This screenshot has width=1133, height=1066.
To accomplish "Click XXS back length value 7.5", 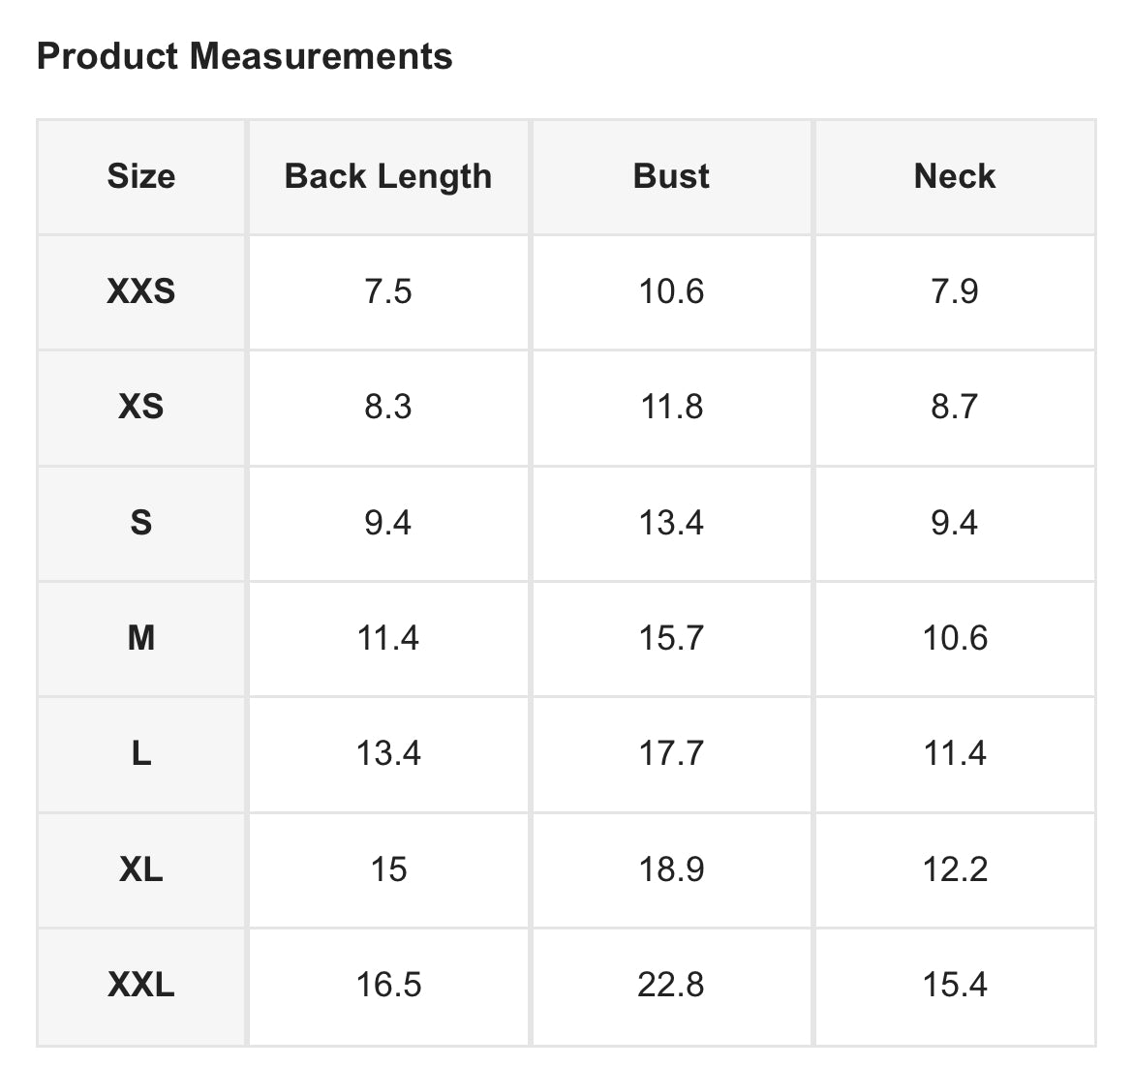I will pyautogui.click(x=388, y=290).
